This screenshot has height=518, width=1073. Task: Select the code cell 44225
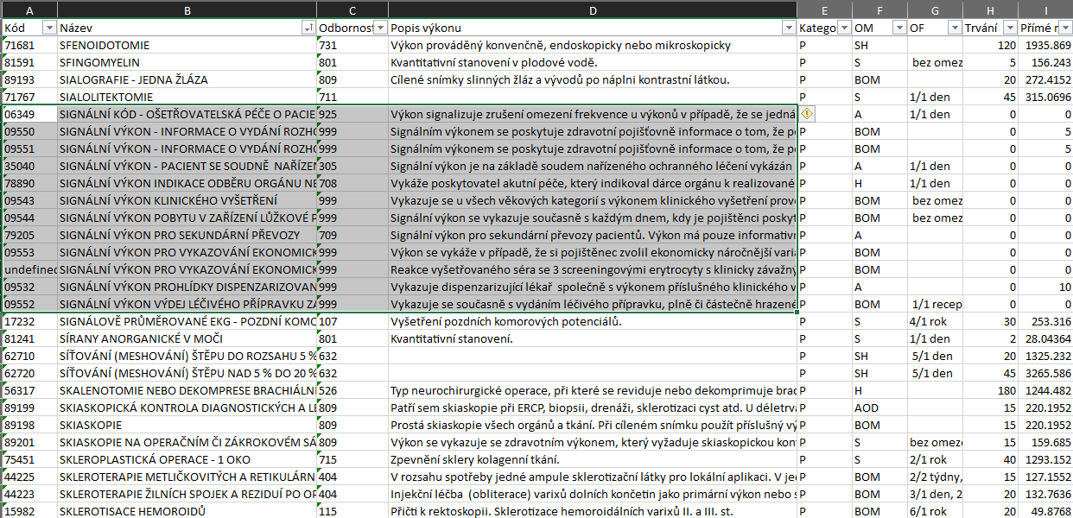pyautogui.click(x=29, y=477)
